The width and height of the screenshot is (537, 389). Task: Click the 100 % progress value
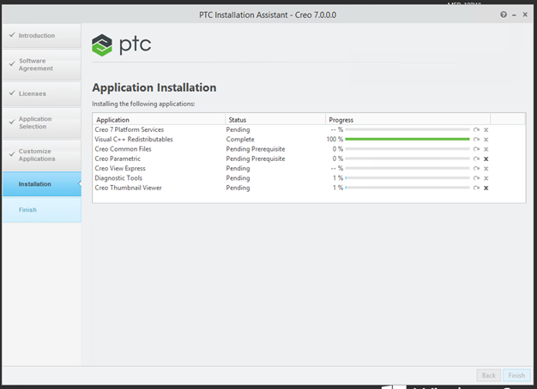335,140
